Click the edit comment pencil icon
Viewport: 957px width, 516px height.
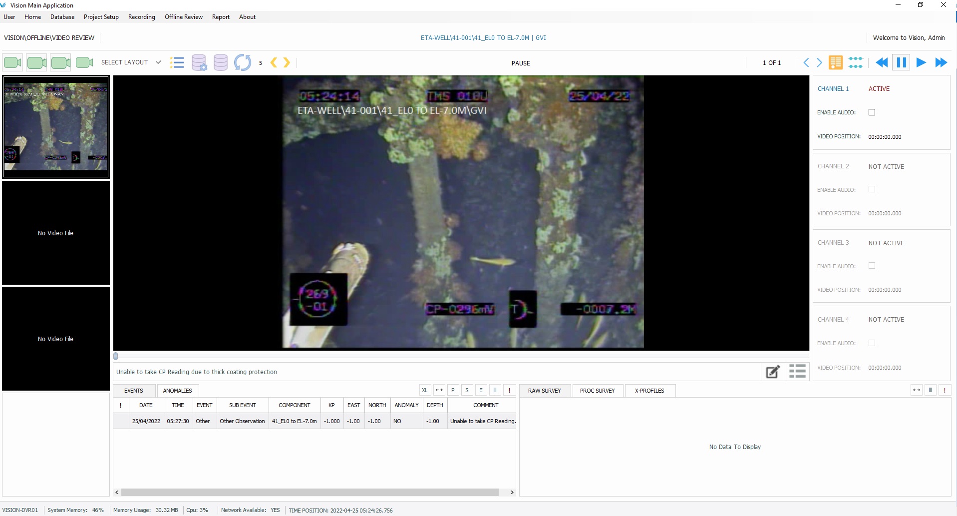tap(773, 372)
